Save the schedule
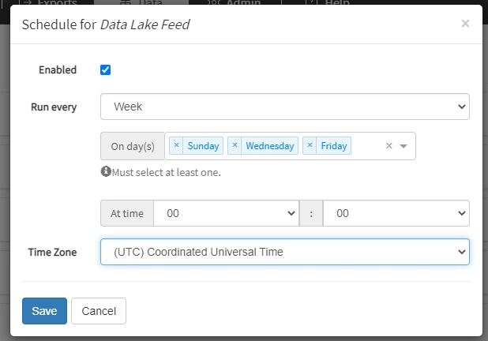Image resolution: width=488 pixels, height=341 pixels. click(44, 311)
